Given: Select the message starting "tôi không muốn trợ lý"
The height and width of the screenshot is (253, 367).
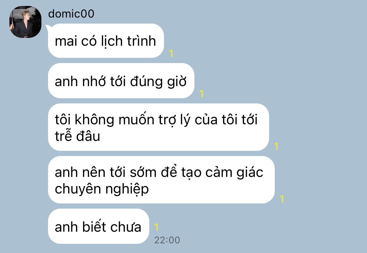Looking at the screenshot, I should pos(158,127).
